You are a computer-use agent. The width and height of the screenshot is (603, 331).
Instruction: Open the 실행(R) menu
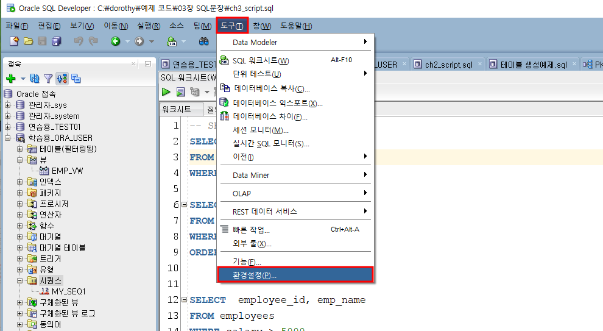(149, 26)
